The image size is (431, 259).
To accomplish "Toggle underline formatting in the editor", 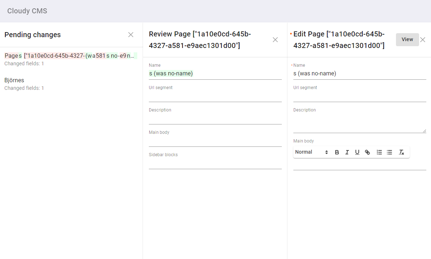I will (x=357, y=152).
